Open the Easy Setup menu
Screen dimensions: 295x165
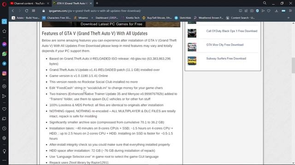tap(290, 11)
